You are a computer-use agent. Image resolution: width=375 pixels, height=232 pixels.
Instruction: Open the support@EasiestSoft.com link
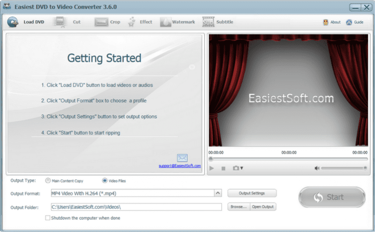click(180, 166)
